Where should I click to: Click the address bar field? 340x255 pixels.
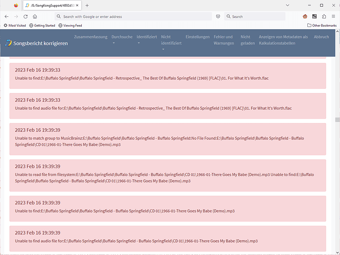[133, 16]
